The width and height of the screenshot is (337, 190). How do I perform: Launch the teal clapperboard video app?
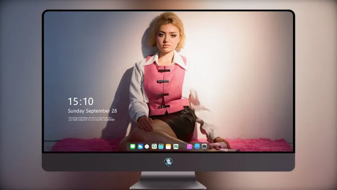[x=161, y=147]
